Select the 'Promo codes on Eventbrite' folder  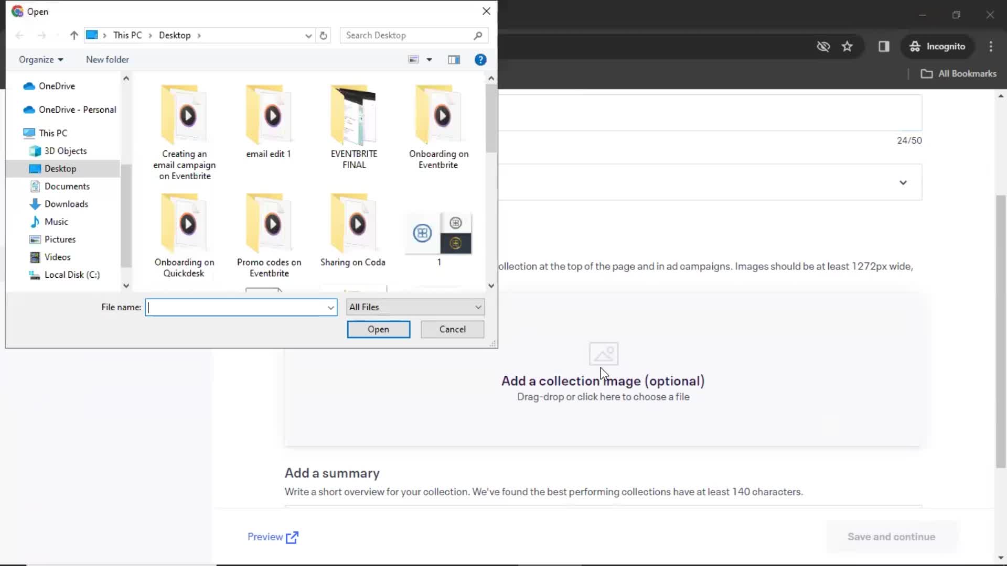point(269,235)
